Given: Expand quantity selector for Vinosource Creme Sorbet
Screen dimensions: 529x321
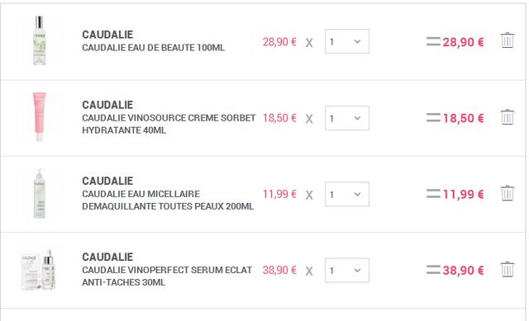Looking at the screenshot, I should [x=347, y=118].
